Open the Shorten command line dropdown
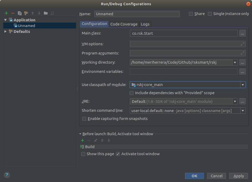 click(x=243, y=111)
